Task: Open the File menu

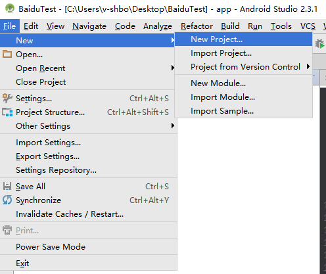Action: pyautogui.click(x=10, y=26)
